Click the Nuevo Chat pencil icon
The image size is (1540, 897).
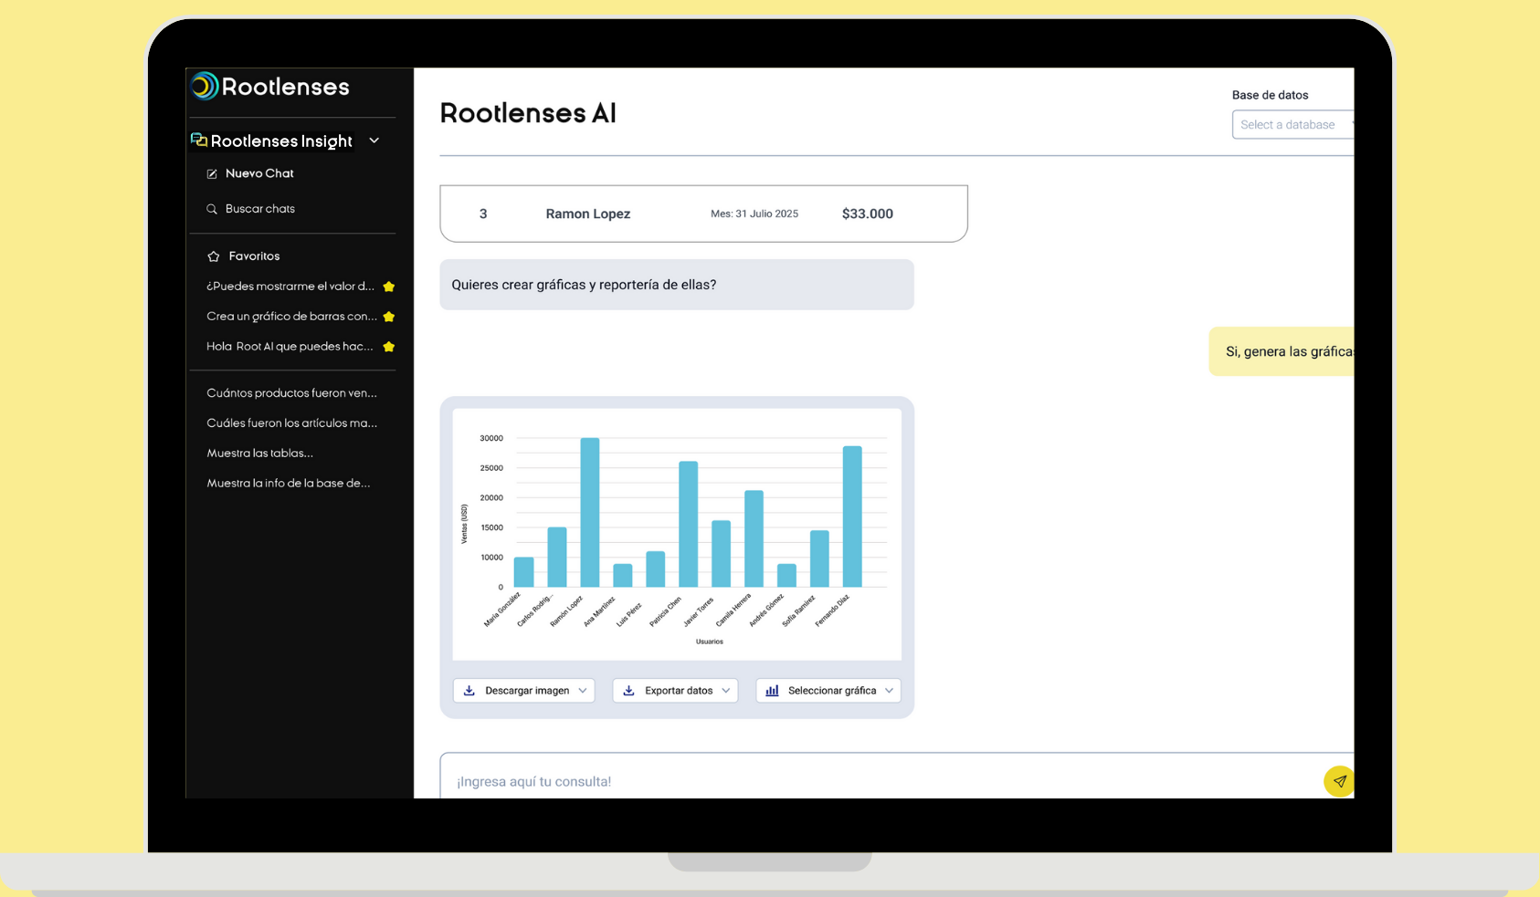tap(212, 174)
